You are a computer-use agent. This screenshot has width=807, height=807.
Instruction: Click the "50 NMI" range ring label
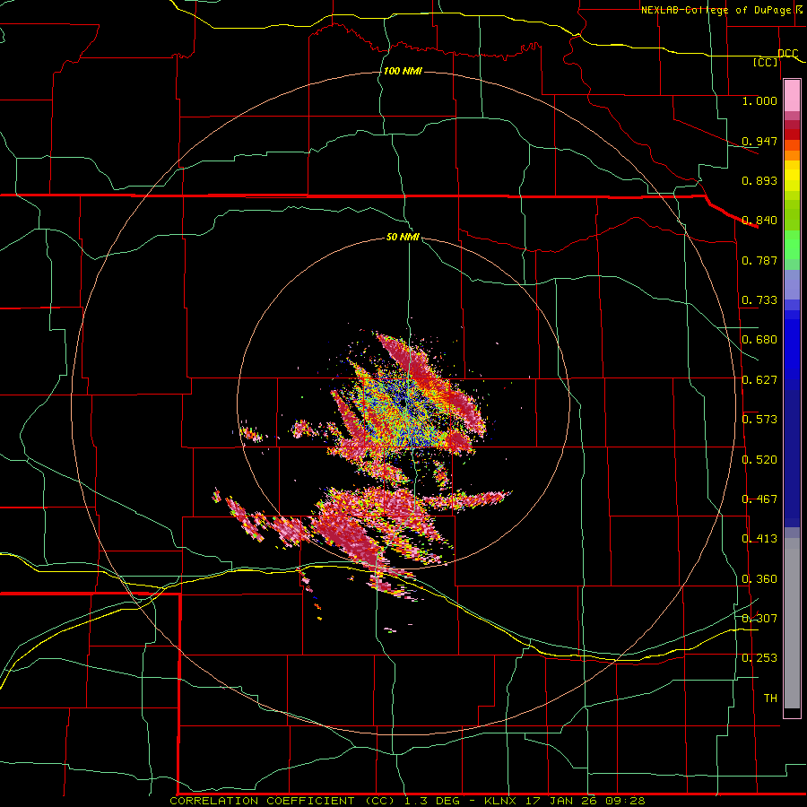pos(403,238)
